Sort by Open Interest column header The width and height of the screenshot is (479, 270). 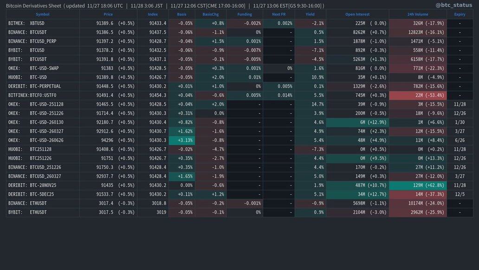click(x=357, y=14)
